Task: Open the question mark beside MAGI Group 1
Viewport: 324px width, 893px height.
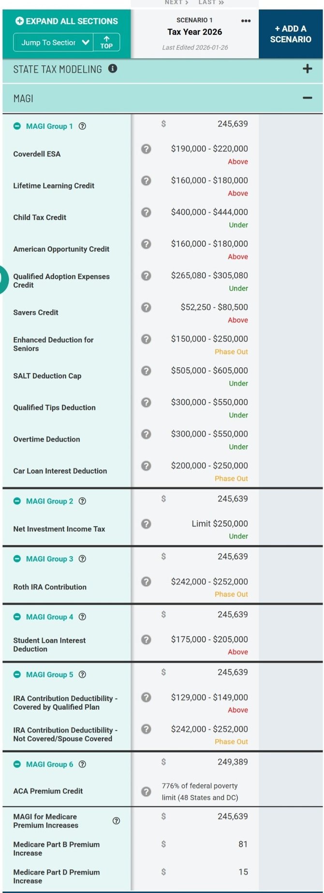Action: point(83,126)
